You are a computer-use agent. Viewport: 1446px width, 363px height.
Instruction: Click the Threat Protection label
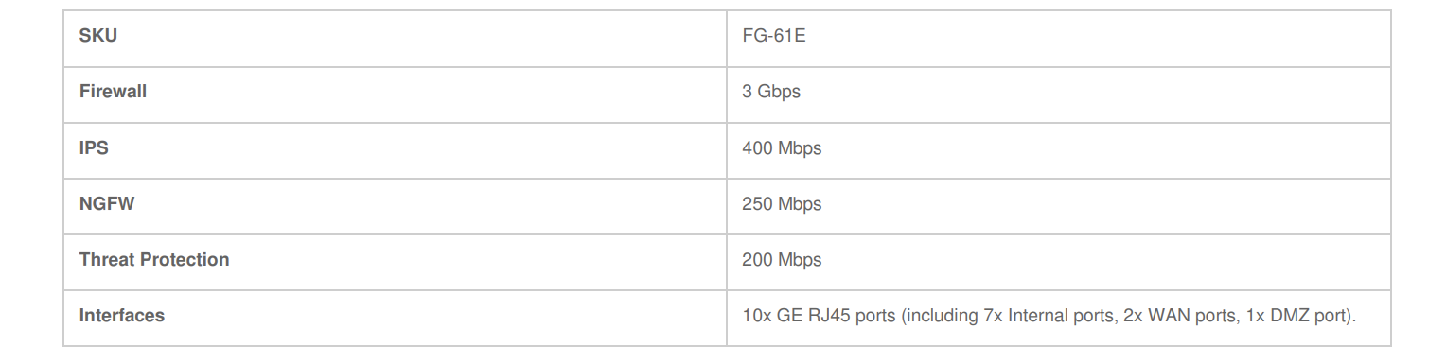point(154,259)
